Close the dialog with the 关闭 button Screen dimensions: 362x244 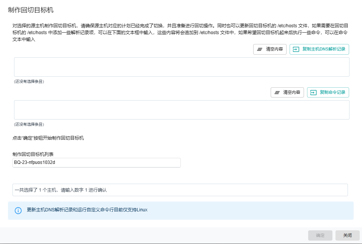tap(347, 235)
